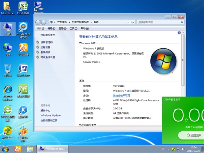Open the 网络 desktop icon
This screenshot has width=204, height=153.
coord(8,49)
